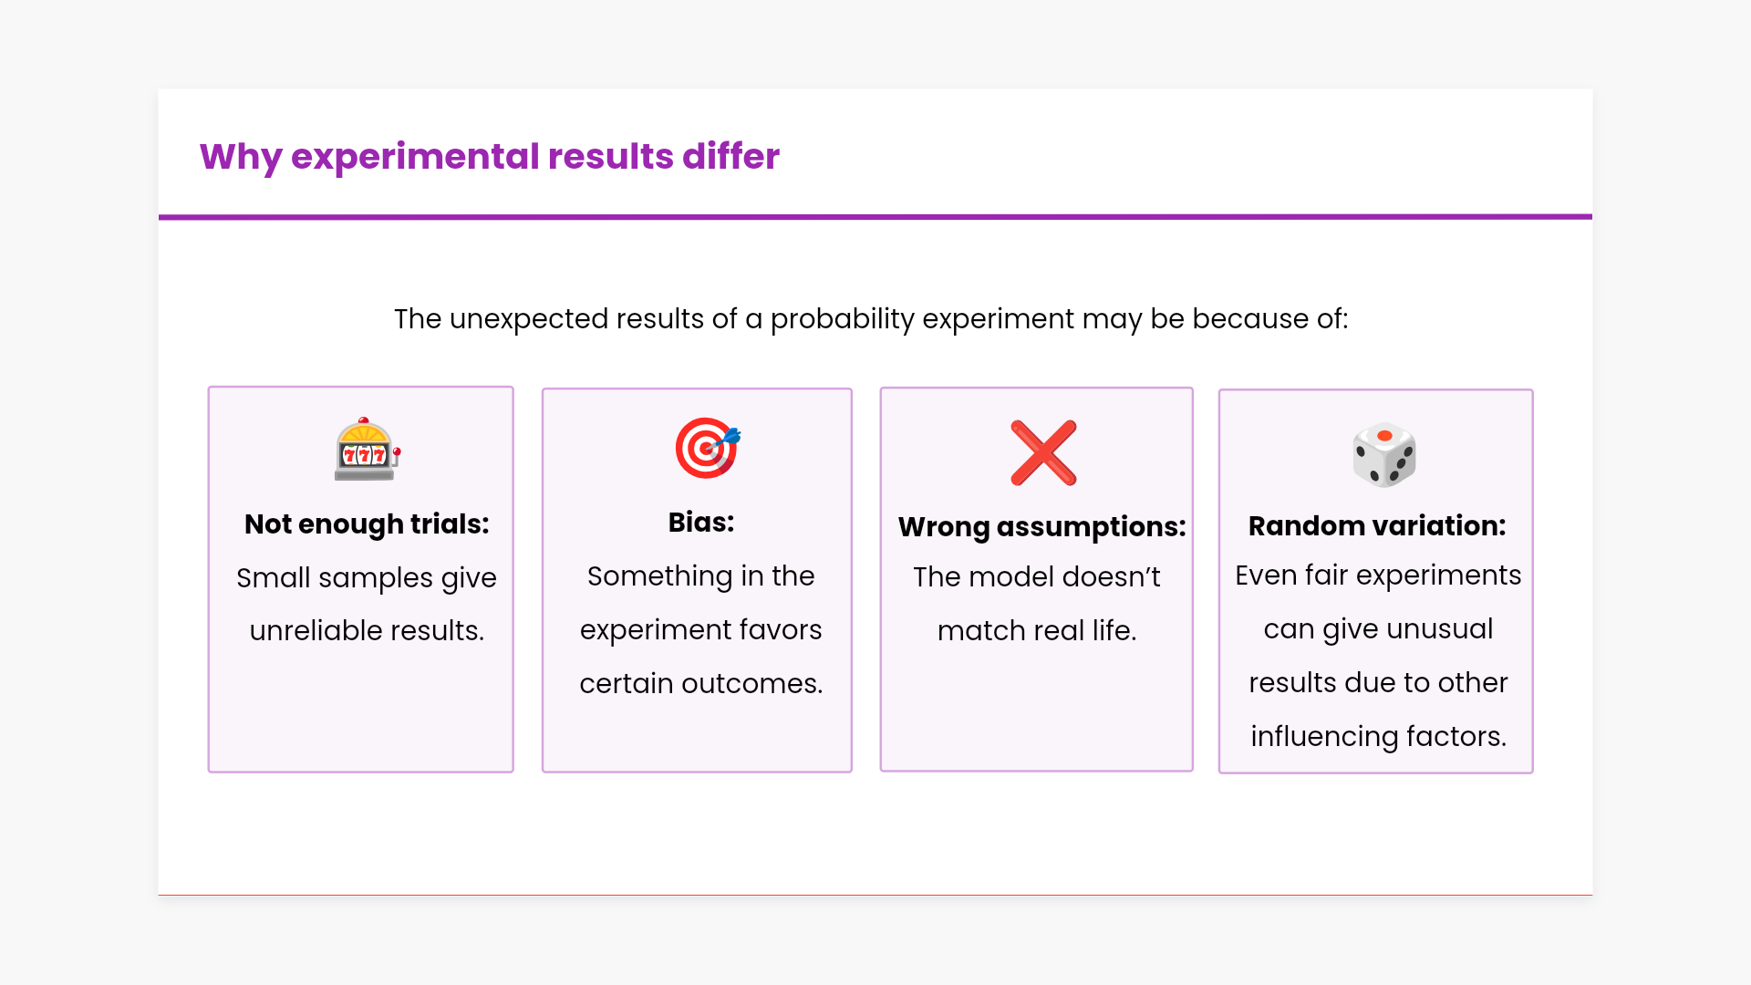Select the slide title "Why experimental results differ"
The height and width of the screenshot is (985, 1751).
point(490,157)
